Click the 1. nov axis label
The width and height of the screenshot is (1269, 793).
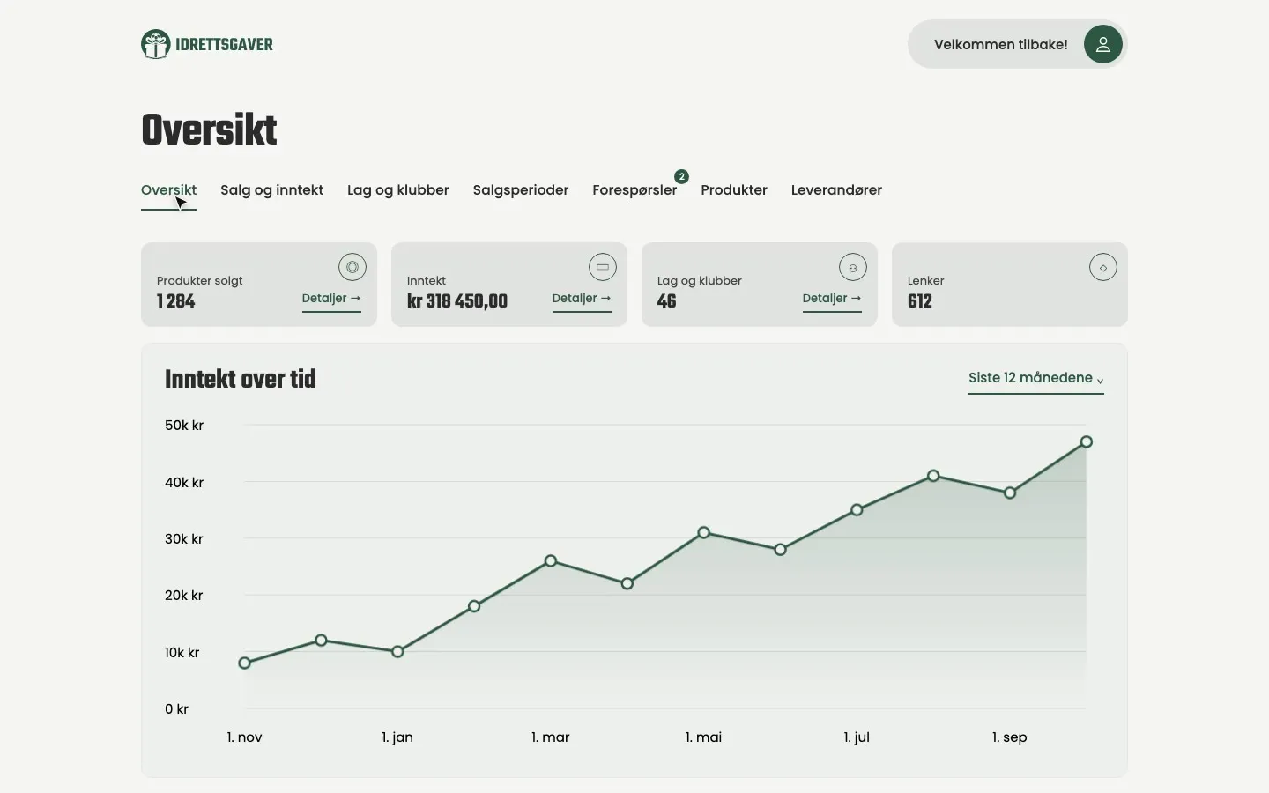tap(245, 737)
